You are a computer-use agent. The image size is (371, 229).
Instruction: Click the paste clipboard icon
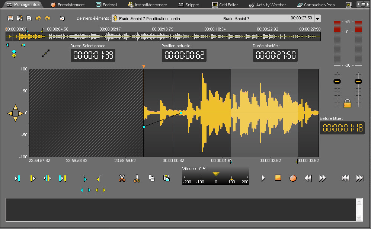166,178
